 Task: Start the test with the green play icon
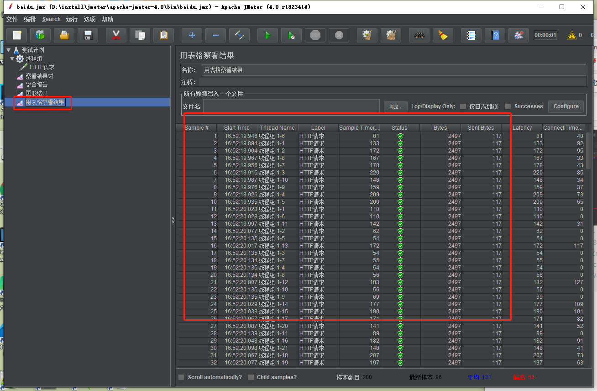(x=267, y=35)
